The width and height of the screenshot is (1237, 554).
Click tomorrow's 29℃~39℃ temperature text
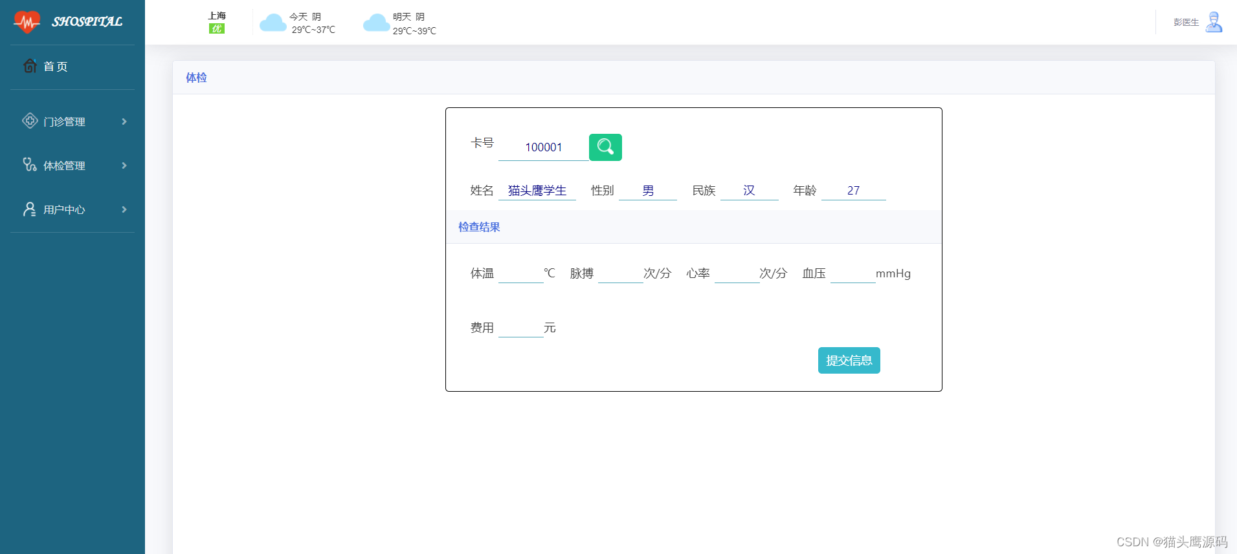[x=414, y=30]
